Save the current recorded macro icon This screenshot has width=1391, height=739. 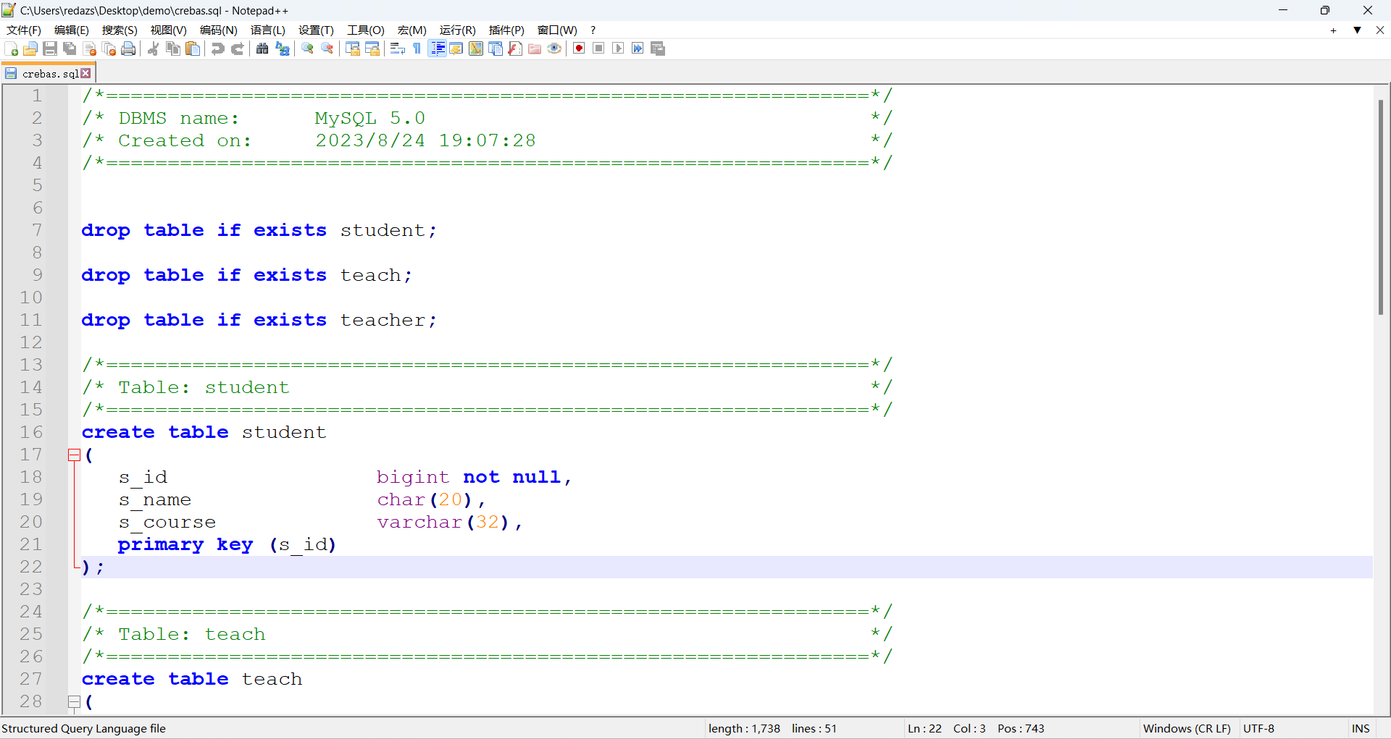[x=658, y=48]
